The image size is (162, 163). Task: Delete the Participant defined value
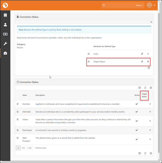point(150,130)
